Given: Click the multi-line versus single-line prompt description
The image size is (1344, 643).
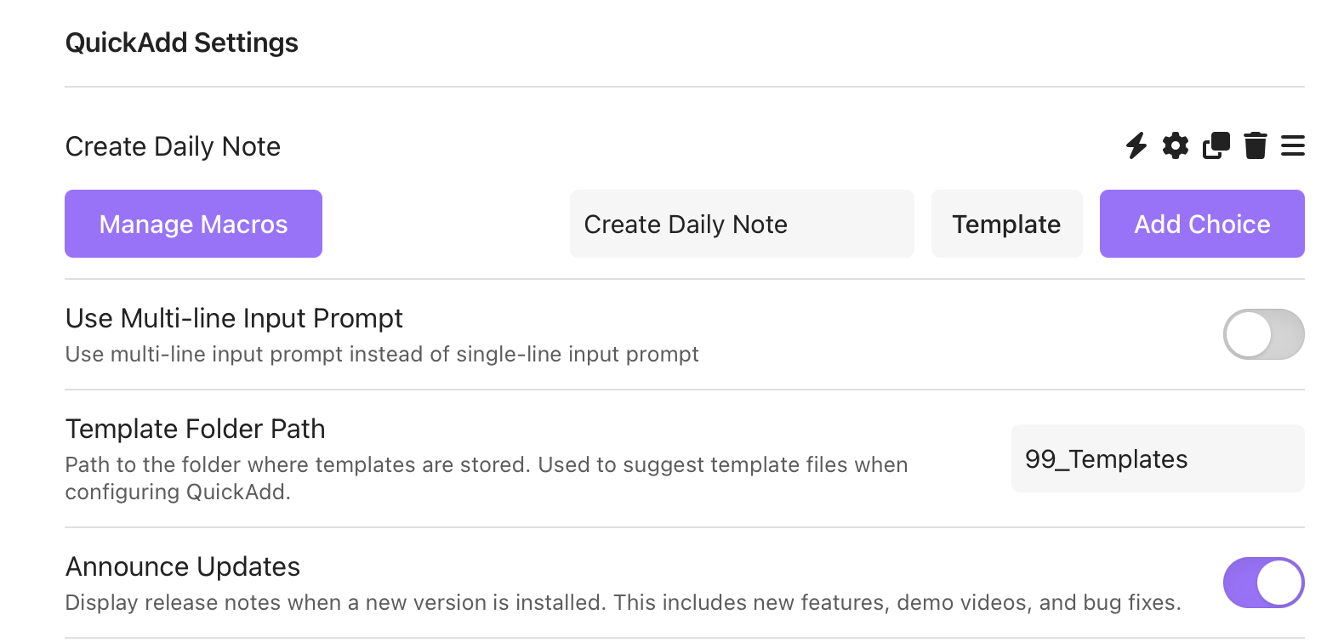Looking at the screenshot, I should (x=382, y=354).
